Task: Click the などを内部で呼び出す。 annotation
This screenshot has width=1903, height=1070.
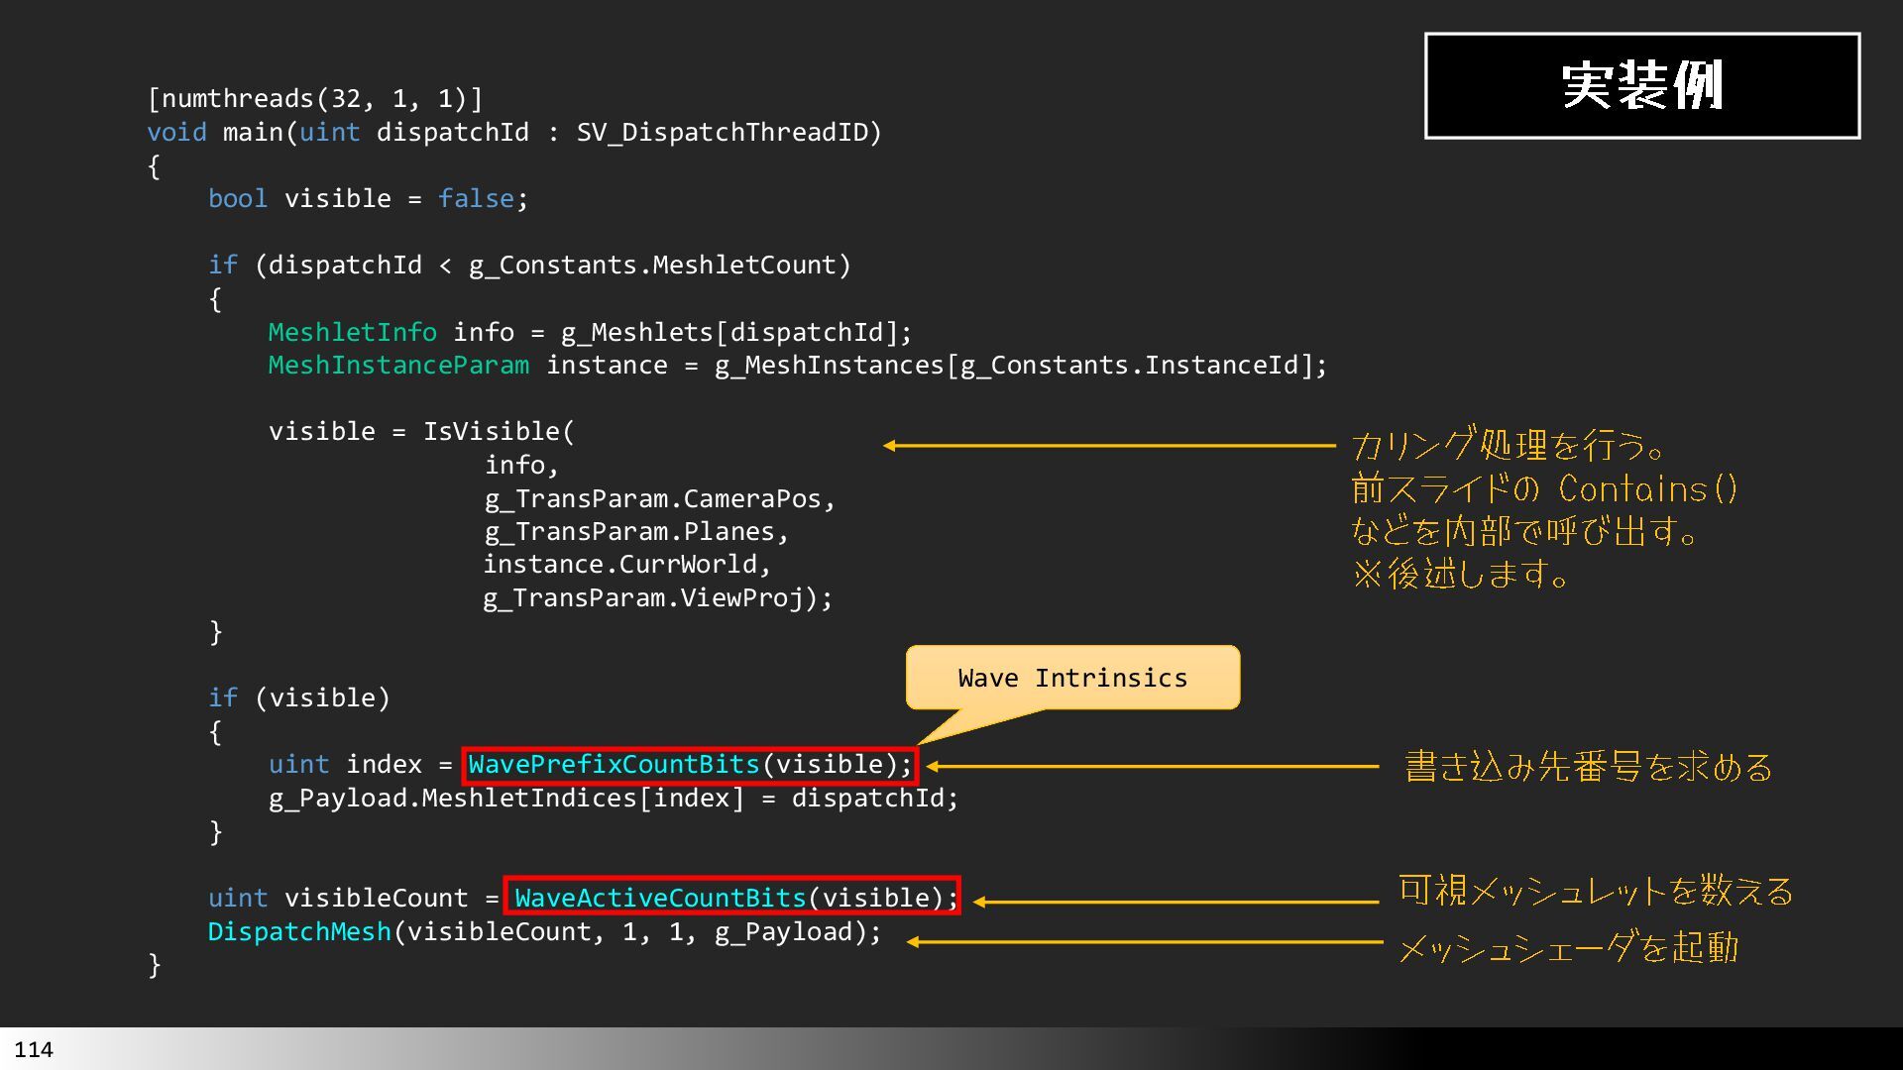Action: pos(1526,532)
